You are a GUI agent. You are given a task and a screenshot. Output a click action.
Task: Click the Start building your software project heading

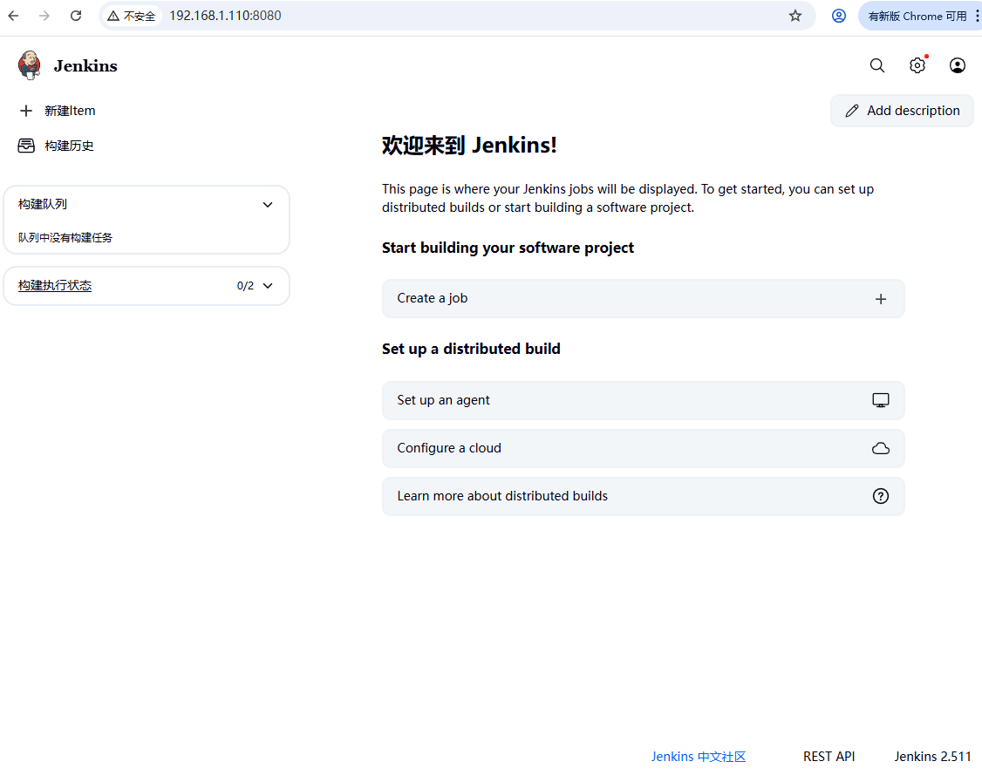(508, 248)
